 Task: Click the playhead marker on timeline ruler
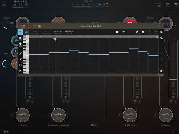tap(54, 39)
